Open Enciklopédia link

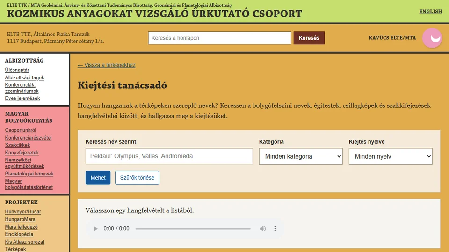coord(19,234)
